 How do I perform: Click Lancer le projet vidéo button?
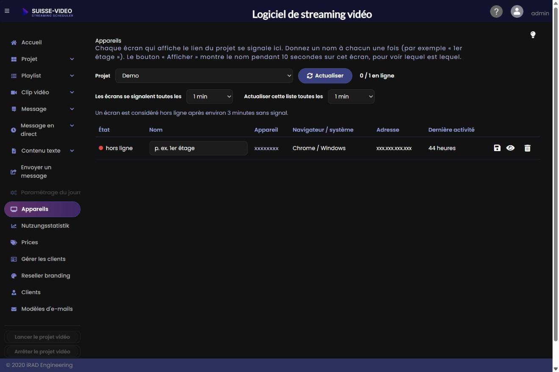(x=42, y=337)
